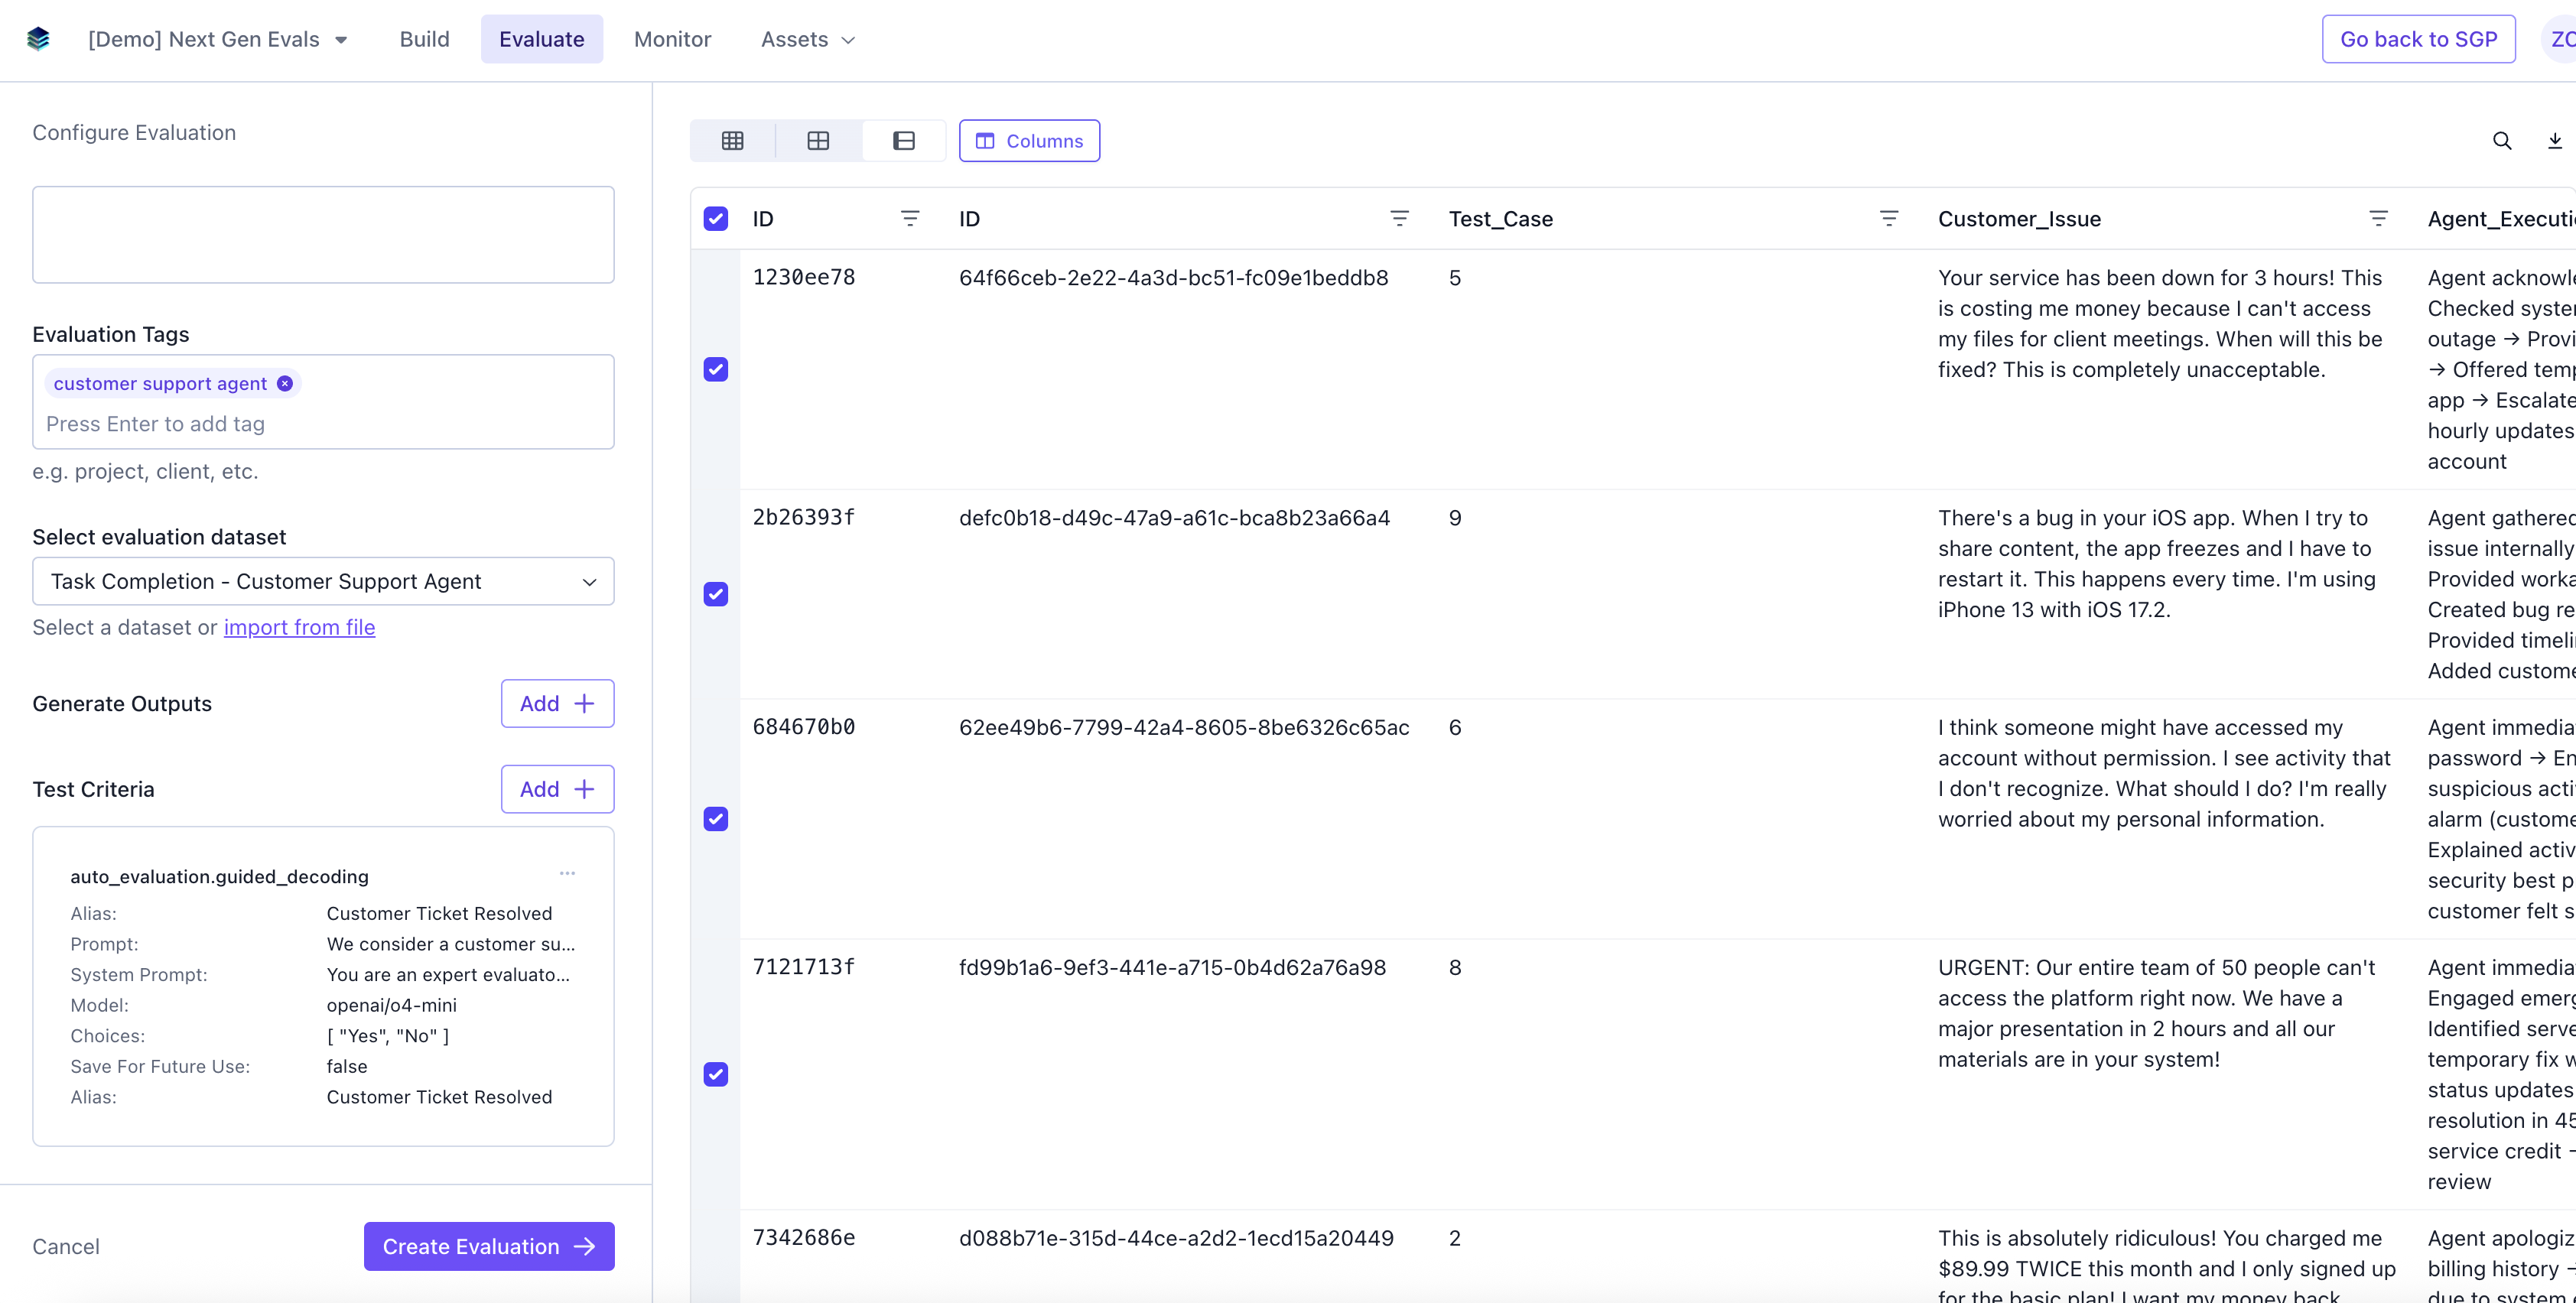Click the iOS app bug customer issue text

pyautogui.click(x=2156, y=564)
